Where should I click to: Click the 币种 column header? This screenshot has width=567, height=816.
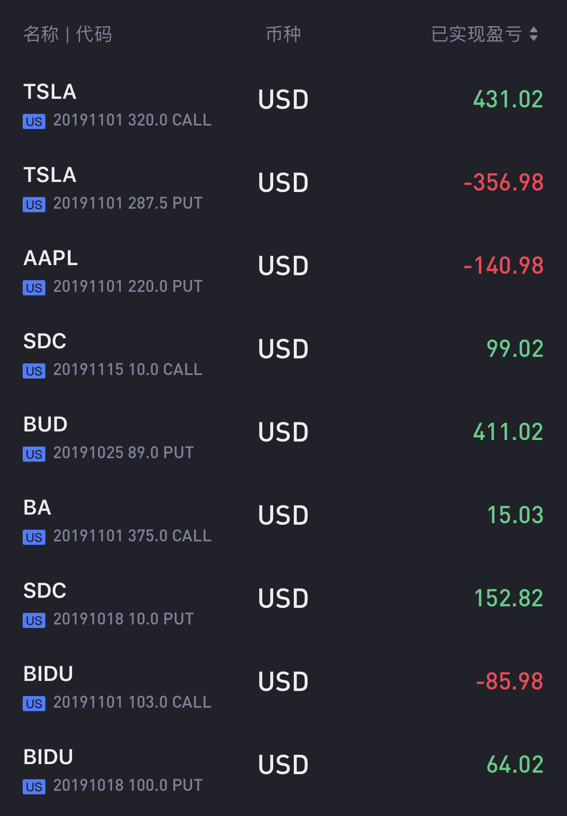click(283, 34)
